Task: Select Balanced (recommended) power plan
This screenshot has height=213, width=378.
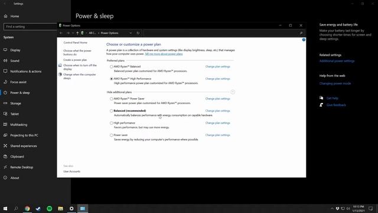Action: click(x=112, y=111)
